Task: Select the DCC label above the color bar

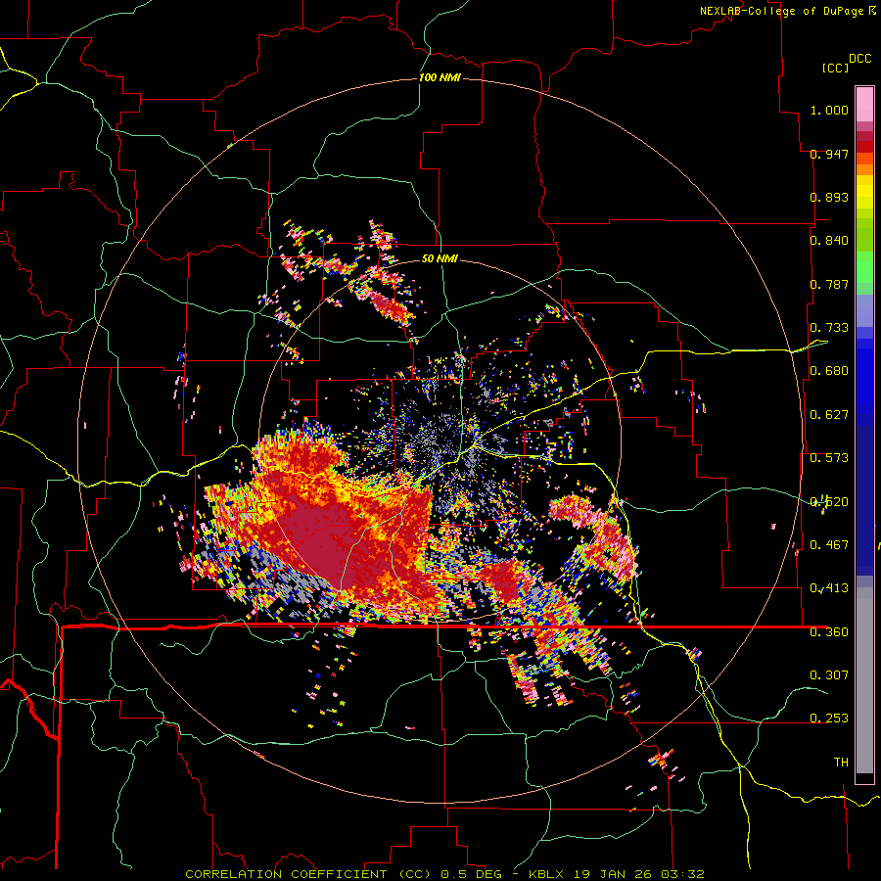Action: tap(859, 59)
